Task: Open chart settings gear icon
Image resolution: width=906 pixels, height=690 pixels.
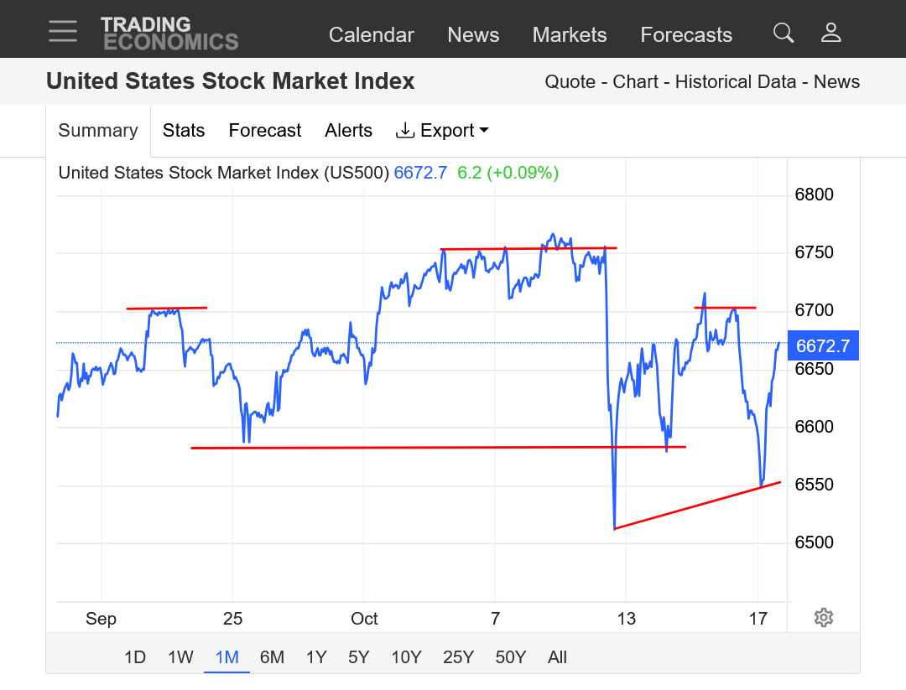Action: pyautogui.click(x=823, y=618)
